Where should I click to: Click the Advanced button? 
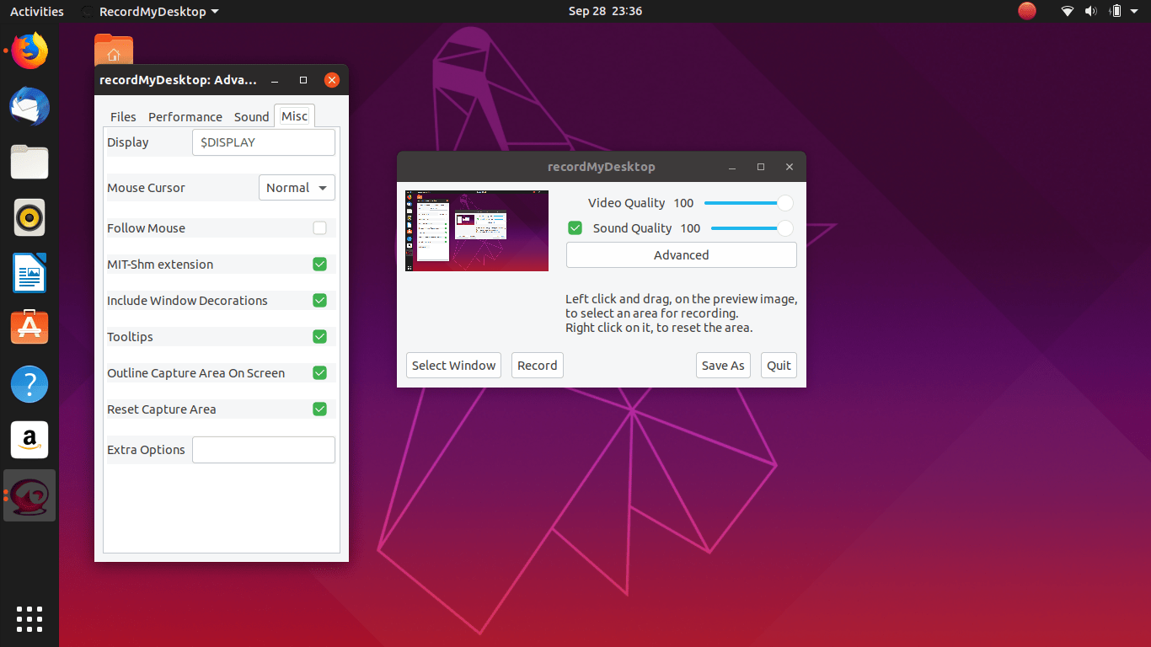tap(681, 255)
